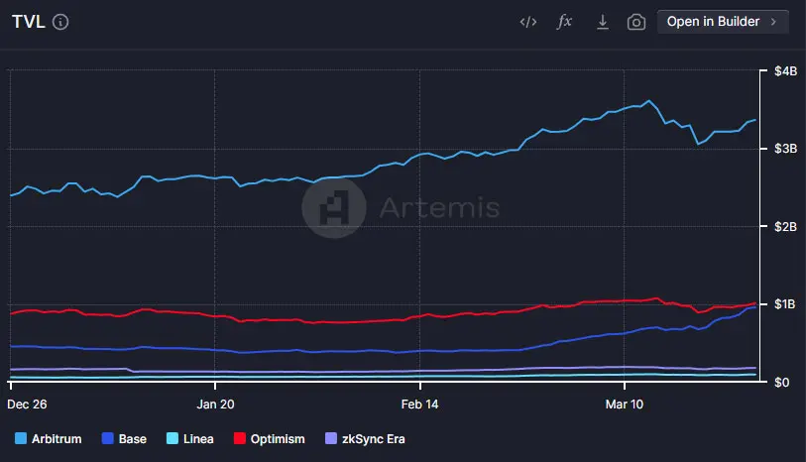Click the $0 y-axis label

[x=782, y=383]
